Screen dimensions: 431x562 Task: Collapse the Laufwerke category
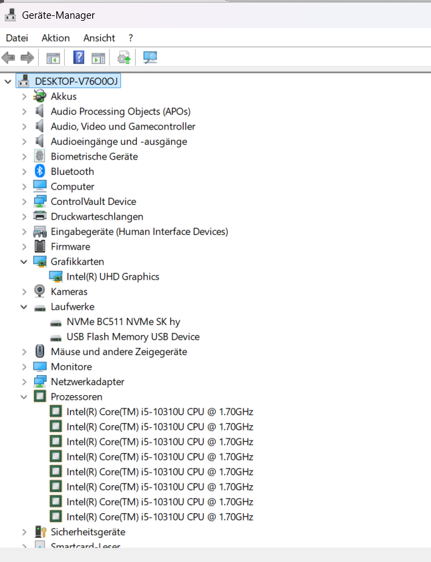(23, 307)
